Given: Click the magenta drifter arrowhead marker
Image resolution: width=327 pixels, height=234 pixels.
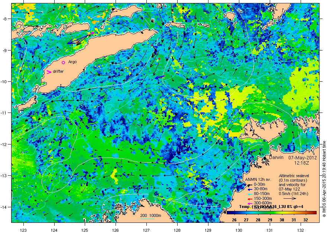Looking at the screenshot, I should [49, 72].
